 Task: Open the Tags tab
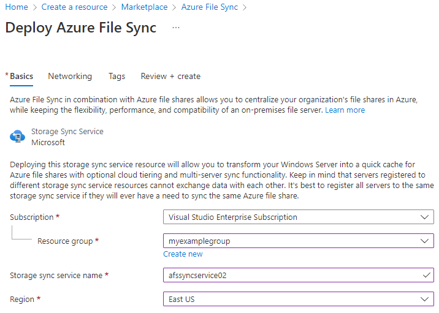tap(116, 77)
